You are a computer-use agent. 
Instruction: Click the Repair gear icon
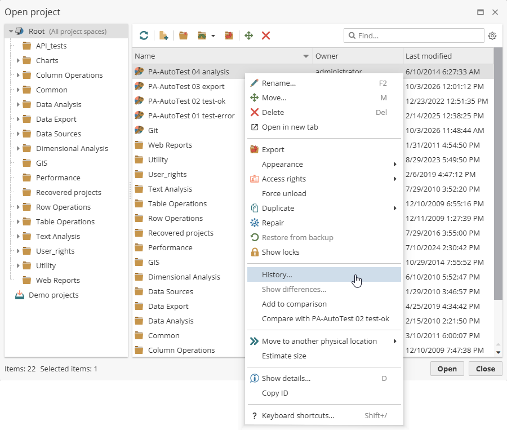point(255,223)
